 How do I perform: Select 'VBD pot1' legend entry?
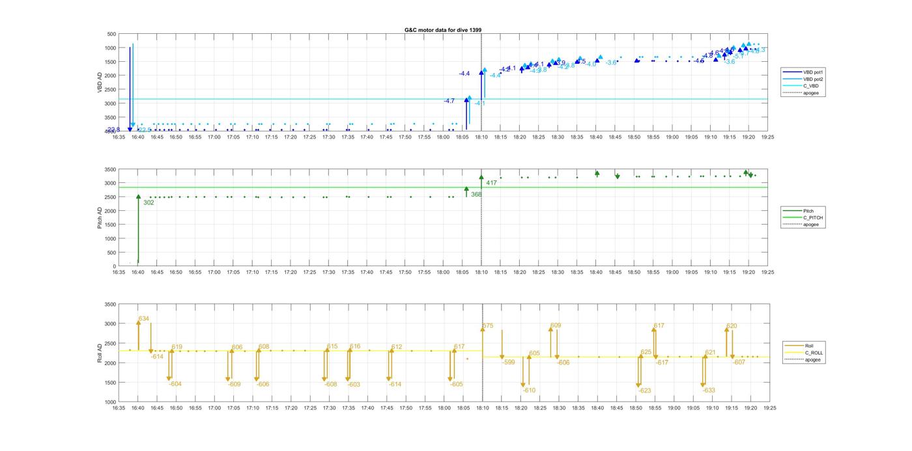click(x=814, y=72)
